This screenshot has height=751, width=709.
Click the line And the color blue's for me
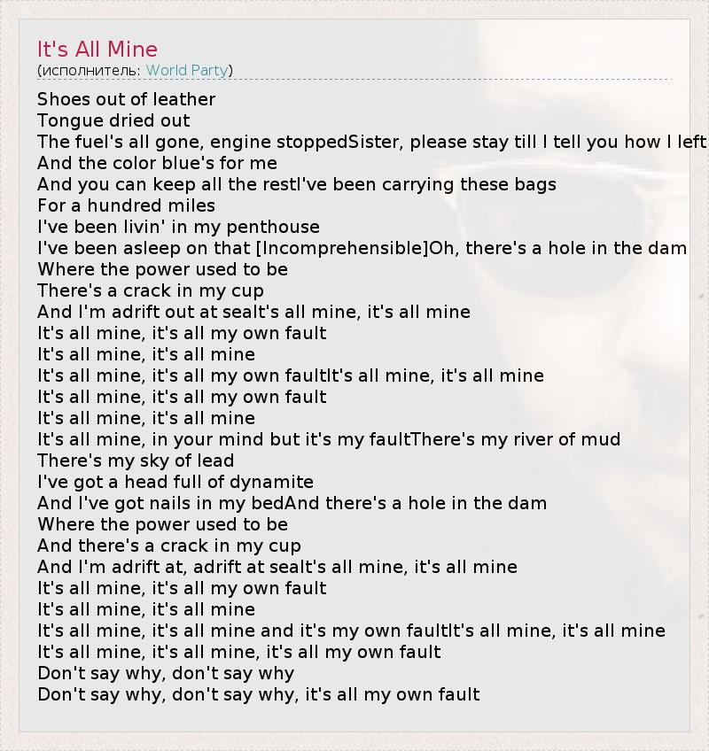(157, 163)
